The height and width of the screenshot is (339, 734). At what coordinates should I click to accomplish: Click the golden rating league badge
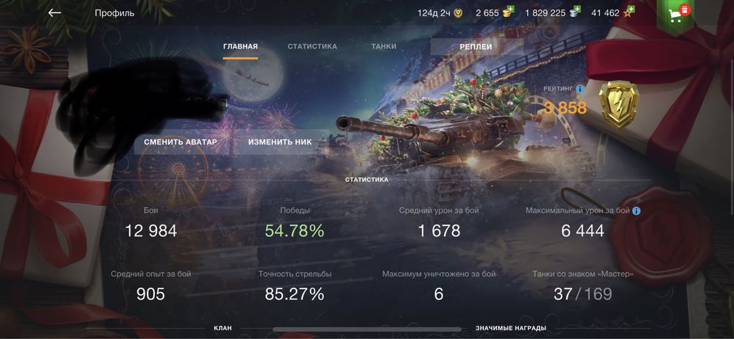click(618, 105)
